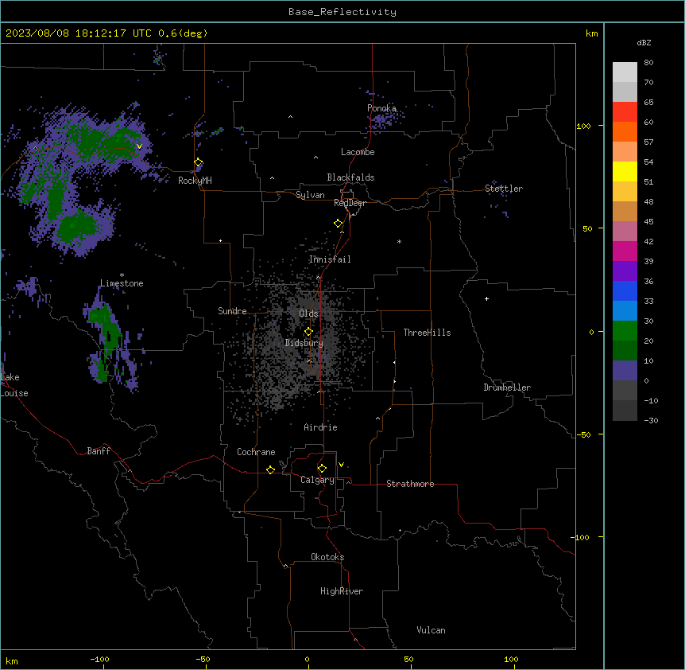
Task: Pick the blue swatch between 36 and 33
Action: pos(625,290)
